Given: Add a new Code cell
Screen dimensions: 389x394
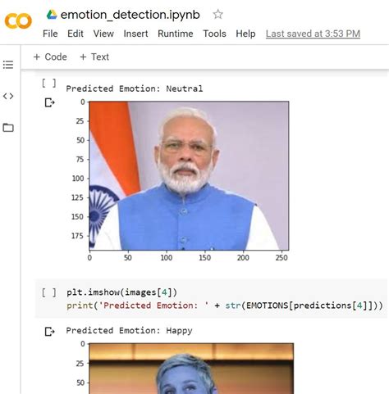Looking at the screenshot, I should click(50, 57).
